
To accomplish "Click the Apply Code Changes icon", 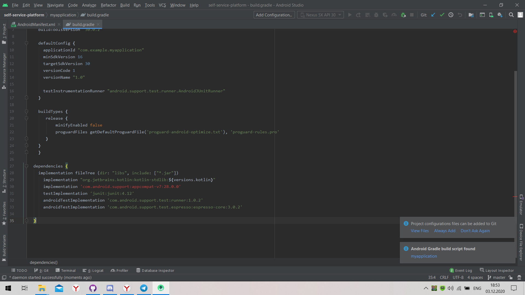I will [367, 15].
